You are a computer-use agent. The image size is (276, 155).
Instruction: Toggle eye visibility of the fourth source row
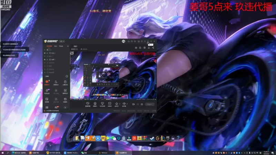[x=45, y=60]
